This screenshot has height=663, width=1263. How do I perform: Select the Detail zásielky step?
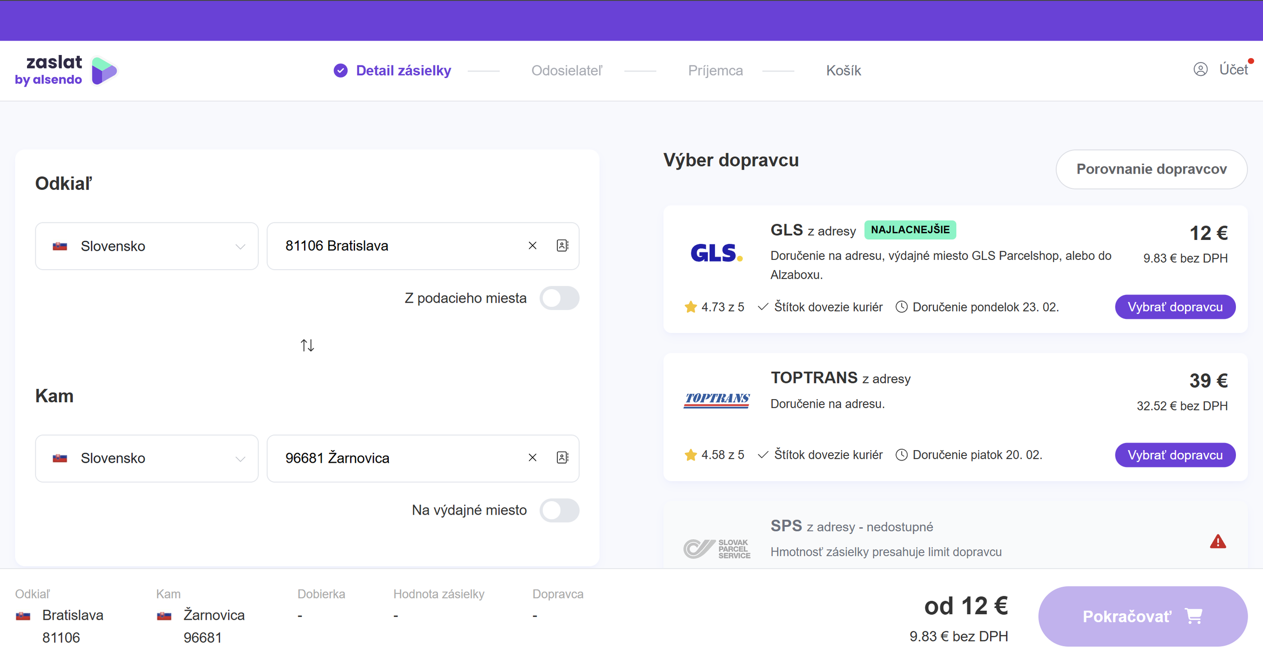[402, 71]
